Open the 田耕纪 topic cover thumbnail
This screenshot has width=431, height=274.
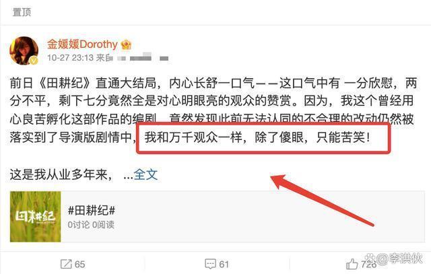[x=35, y=217]
